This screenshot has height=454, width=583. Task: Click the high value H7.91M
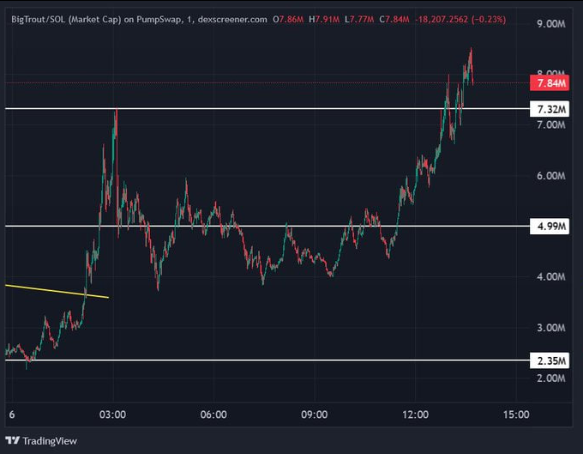point(324,20)
